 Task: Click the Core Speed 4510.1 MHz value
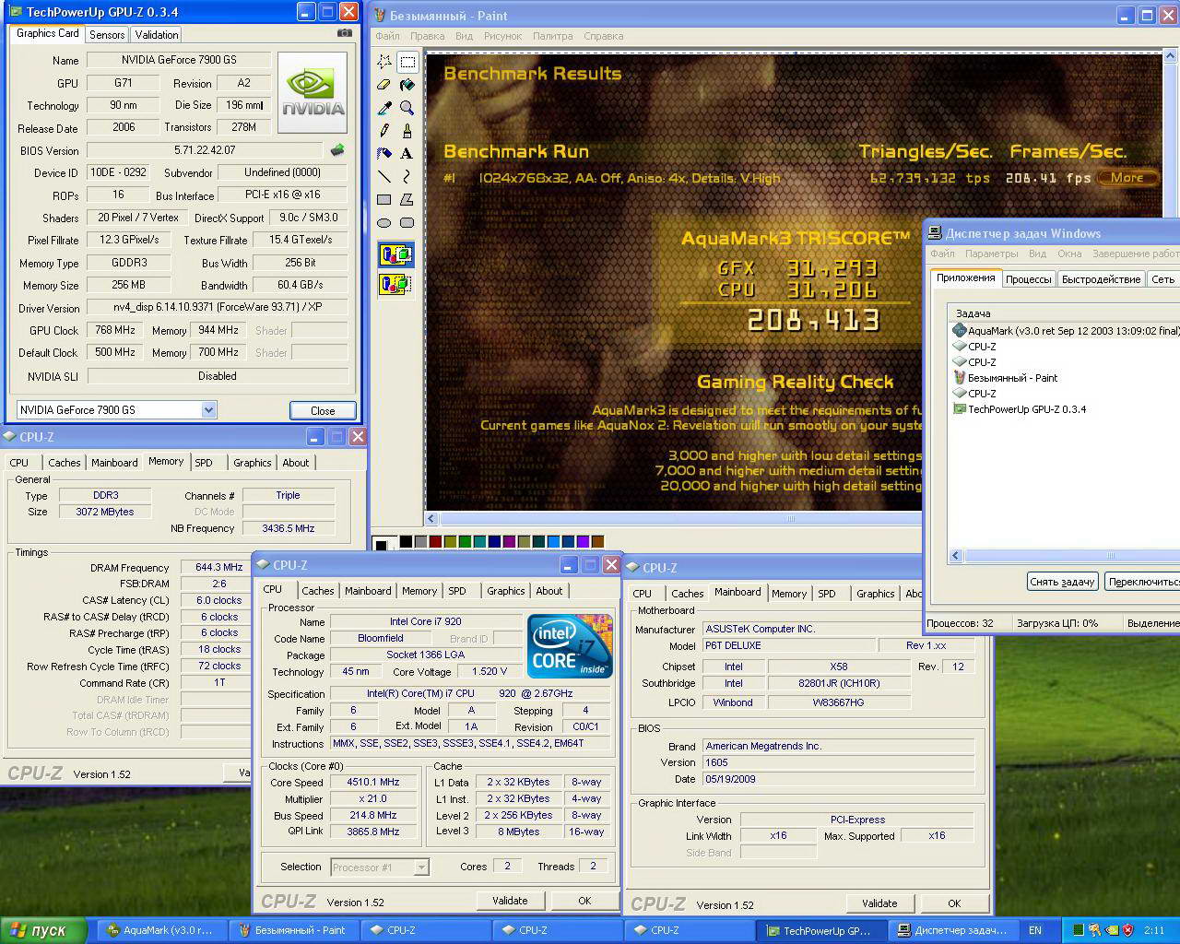[x=372, y=782]
